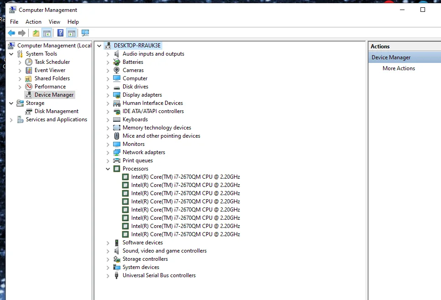Click the Sound, video and game controllers icon
This screenshot has width=441, height=300.
pyautogui.click(x=116, y=251)
